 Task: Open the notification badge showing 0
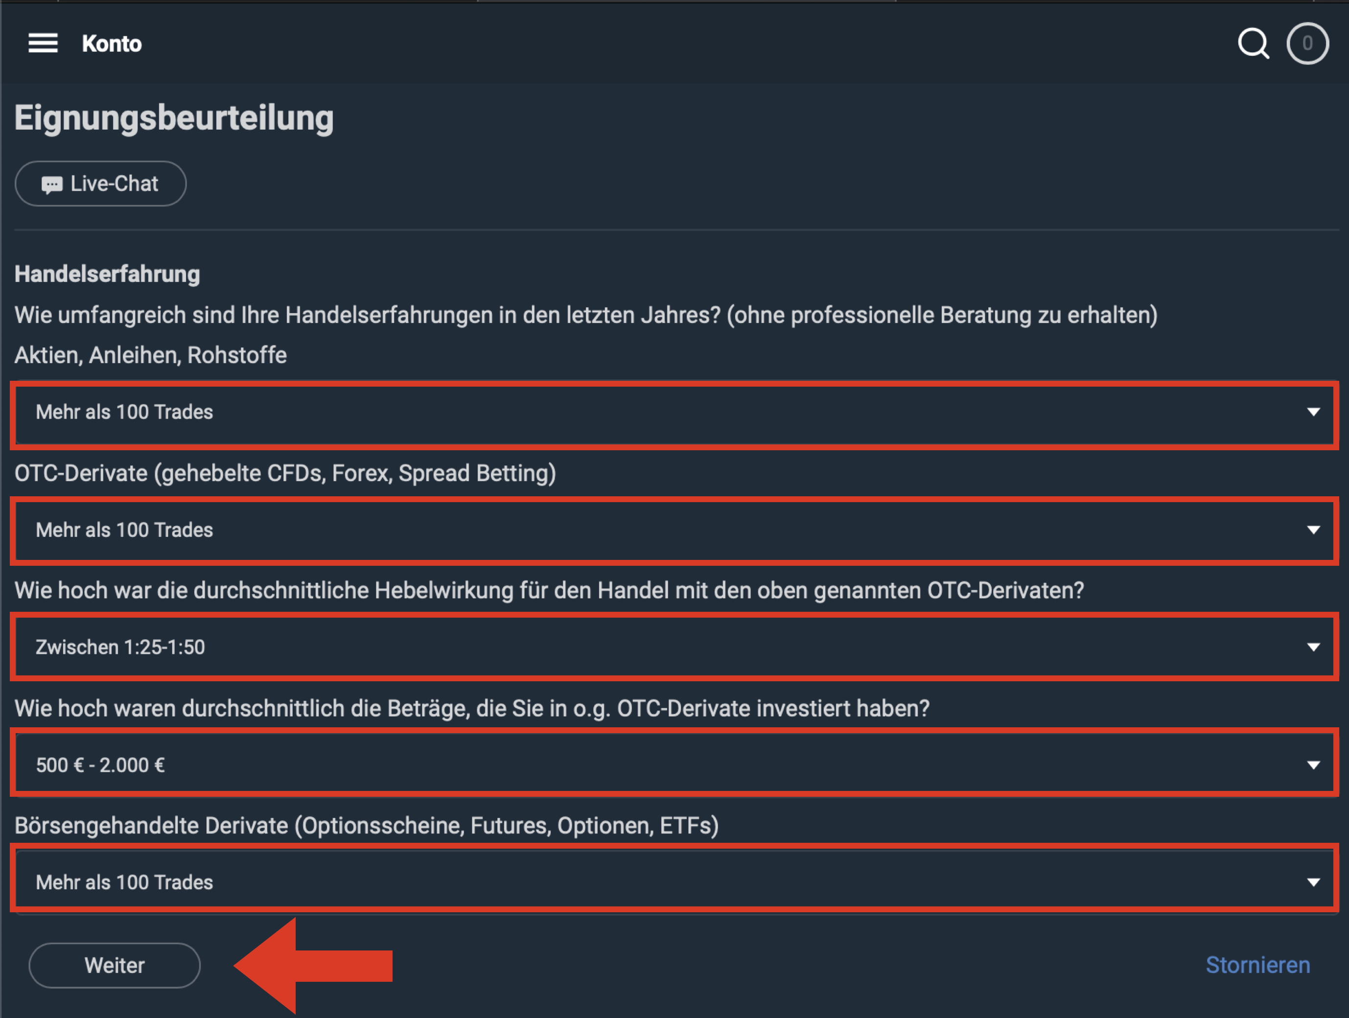pos(1307,43)
